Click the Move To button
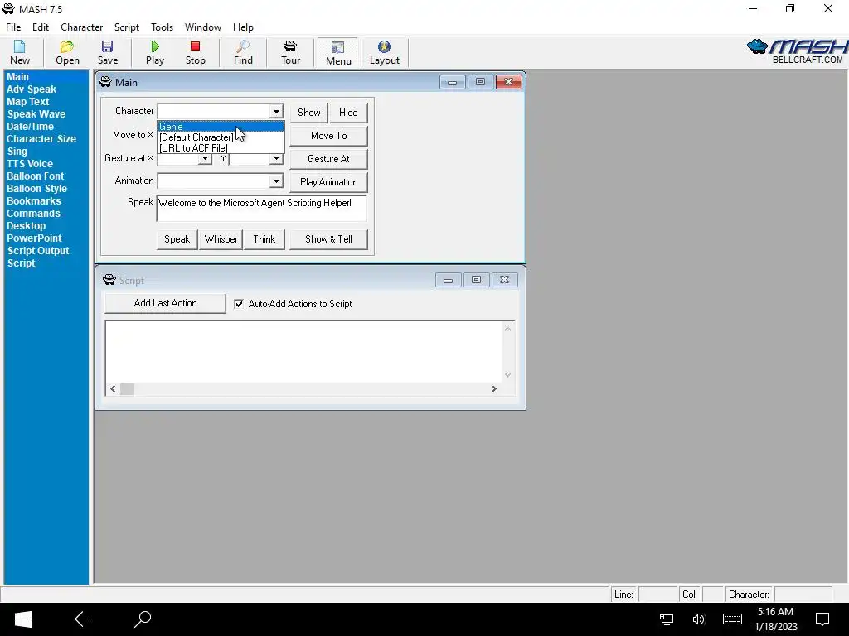This screenshot has height=636, width=849. pyautogui.click(x=328, y=136)
